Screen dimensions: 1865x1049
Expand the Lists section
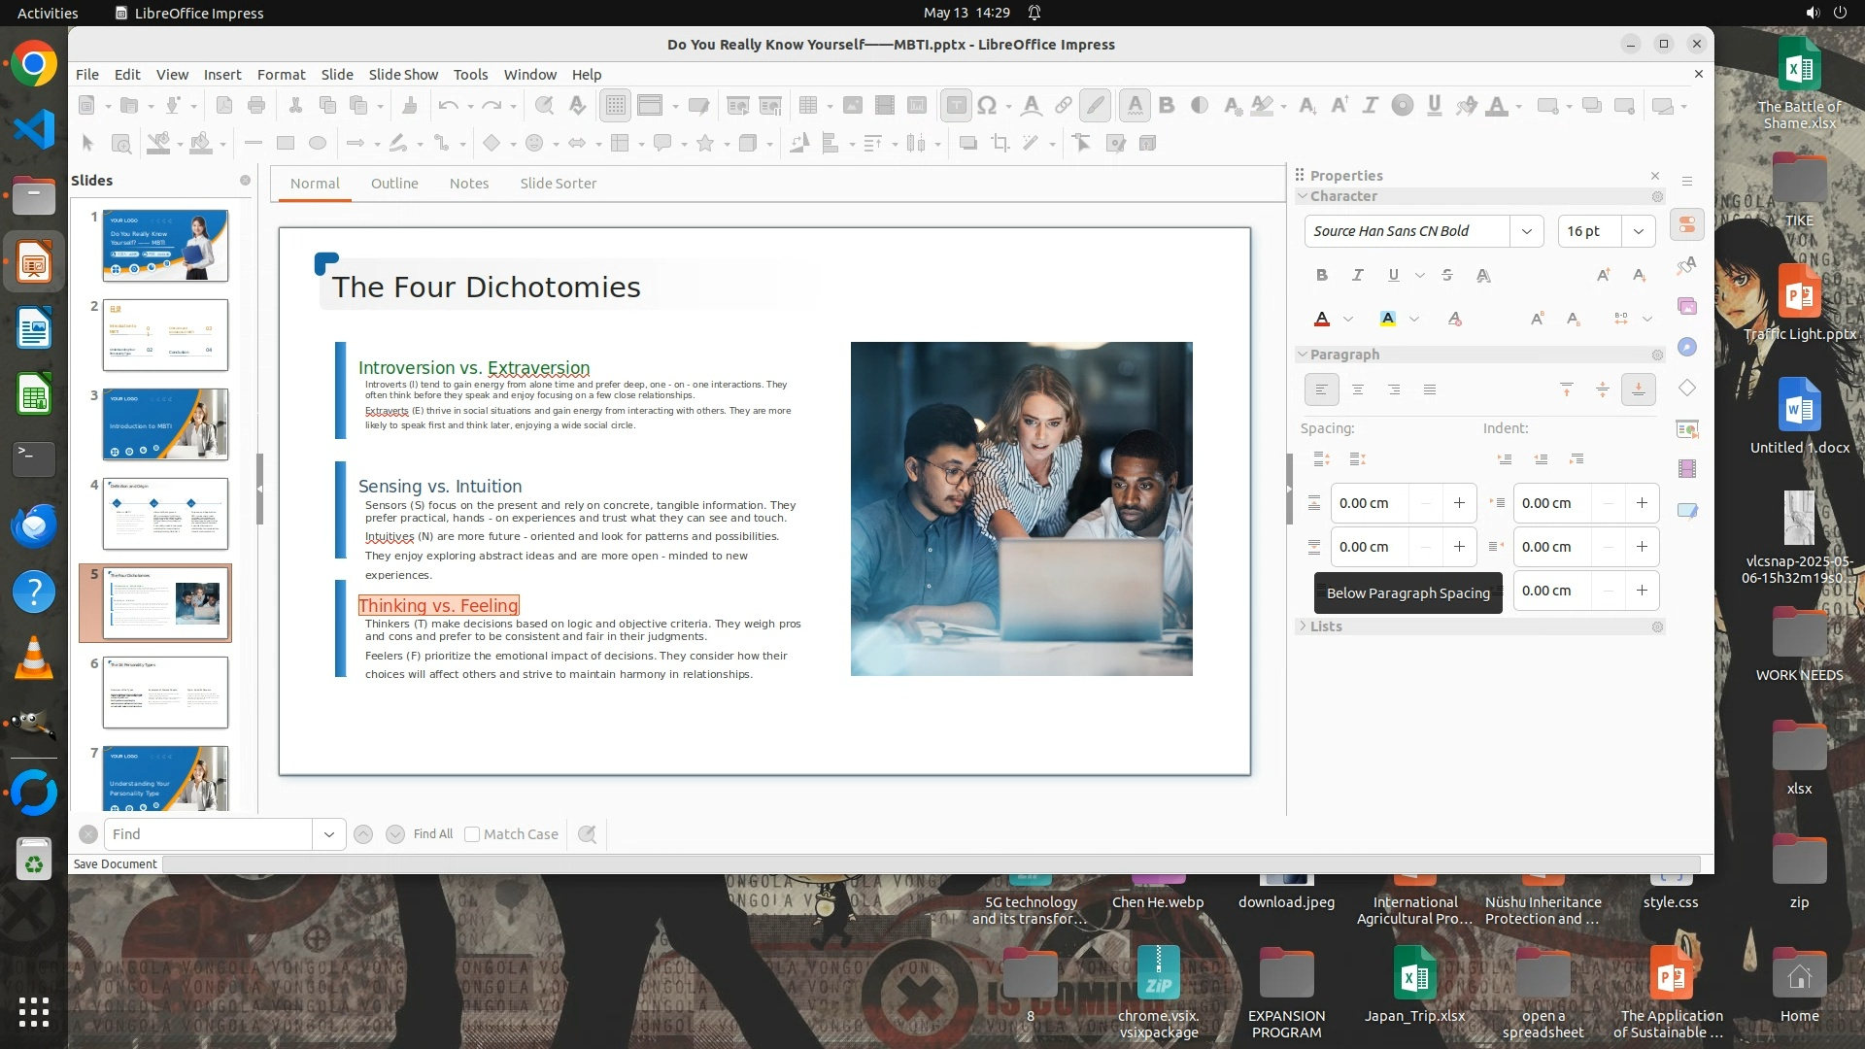tap(1325, 626)
